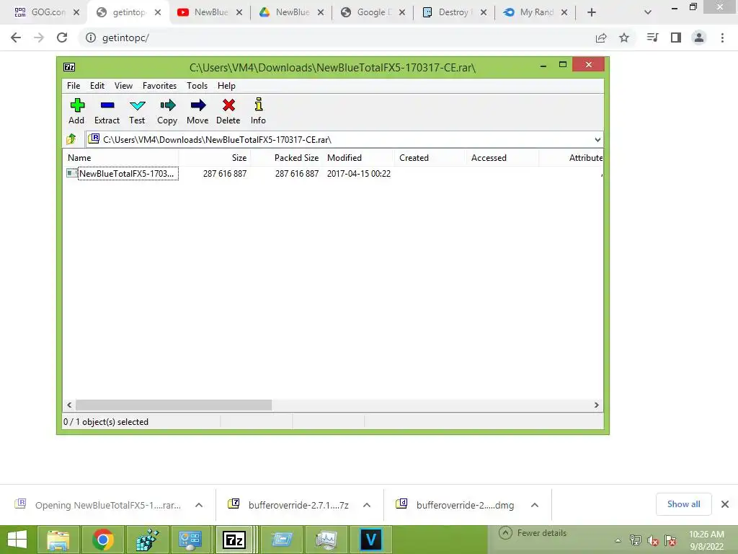Show hidden system tray icons
Screen dimensions: 738x554
pos(618,540)
